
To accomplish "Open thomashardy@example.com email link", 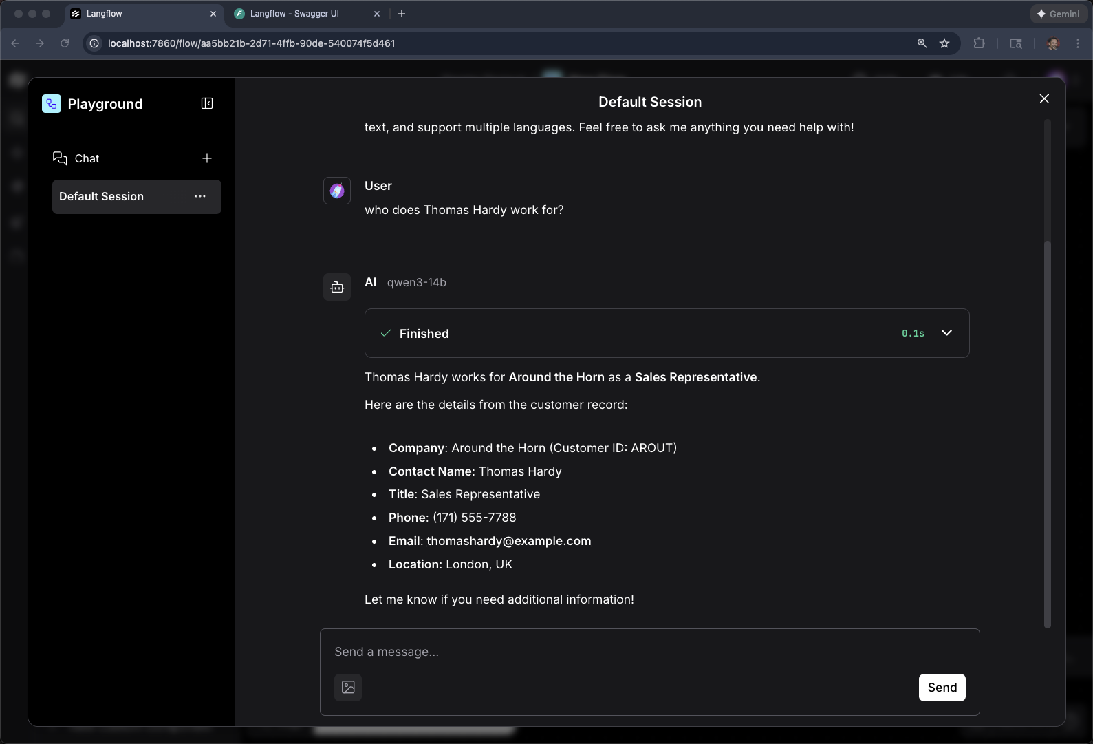I will tap(508, 541).
